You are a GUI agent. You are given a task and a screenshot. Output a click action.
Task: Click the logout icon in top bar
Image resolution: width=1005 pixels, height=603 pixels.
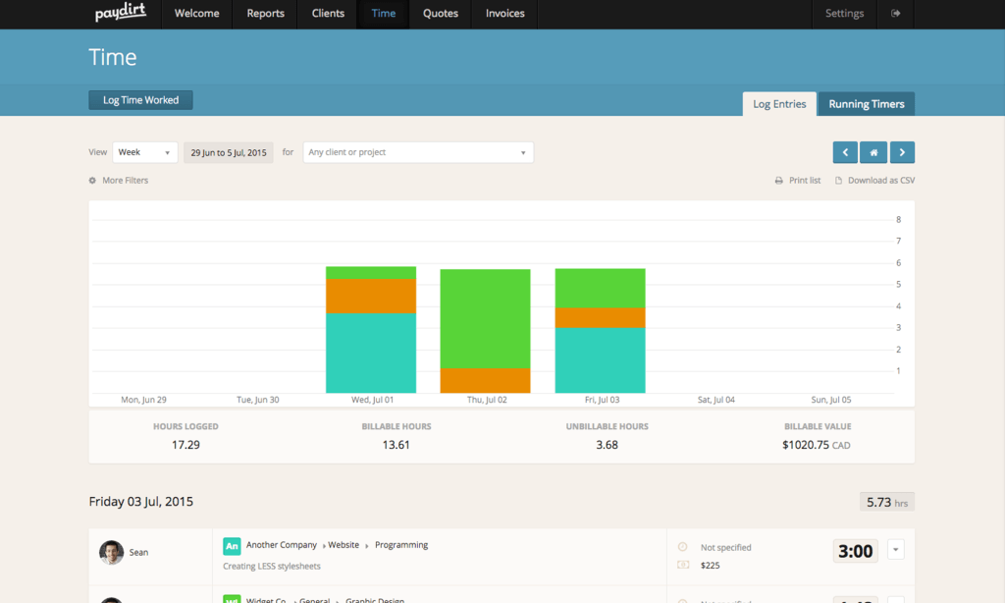point(895,14)
